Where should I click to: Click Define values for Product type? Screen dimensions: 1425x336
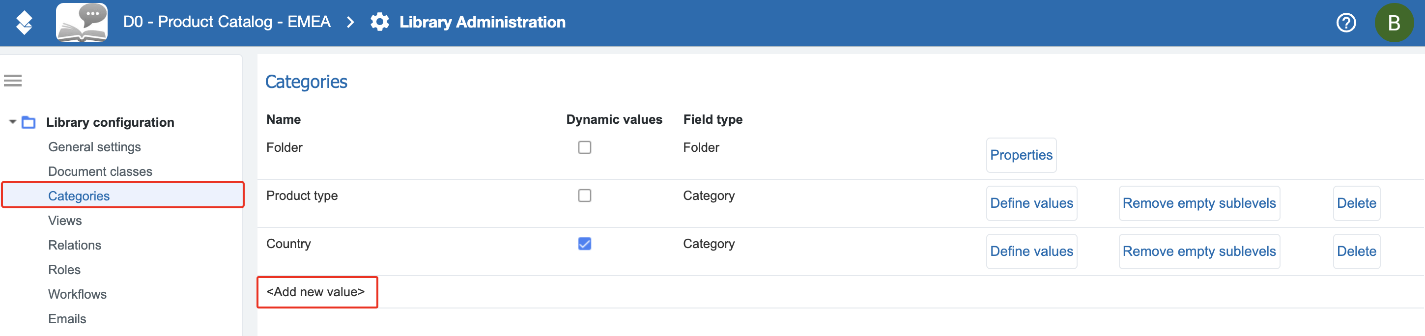pos(1031,203)
